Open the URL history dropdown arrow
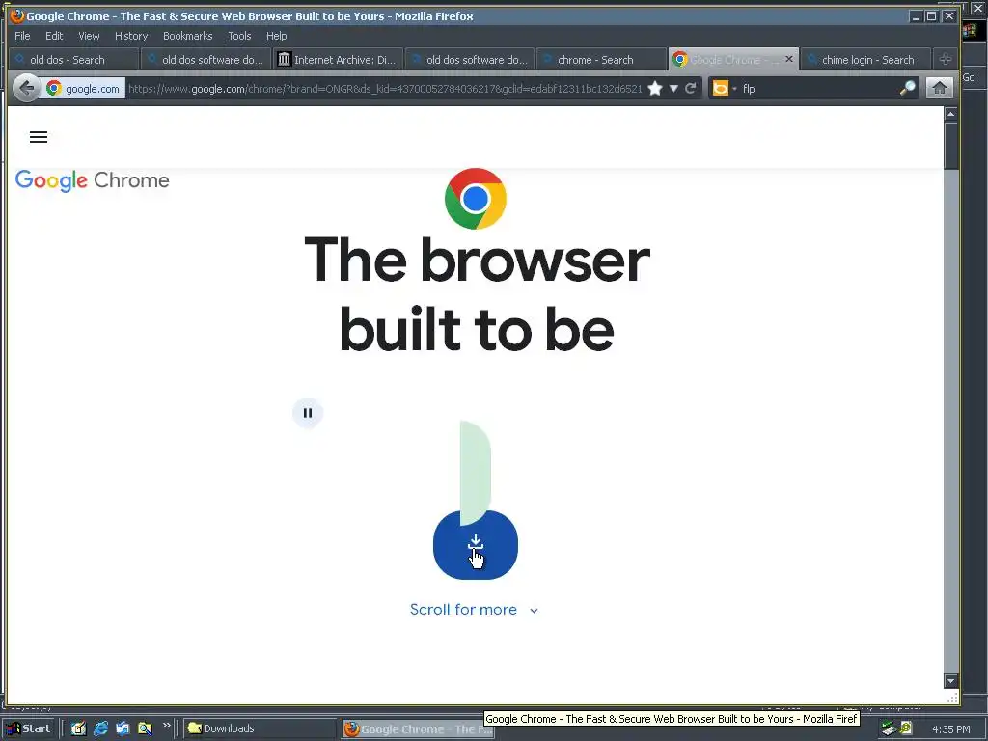This screenshot has width=988, height=741. 673,88
